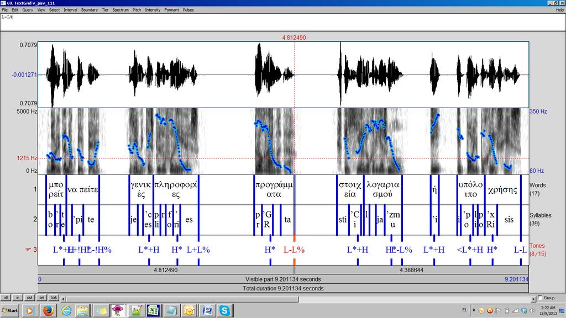
Task: Click the scrollbar left arrow
Action: click(x=64, y=299)
